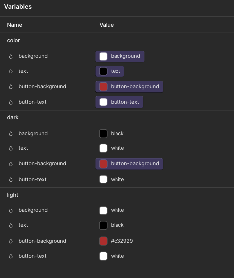
Task: Click droplet icon for light button-background variable
Action: tap(11, 241)
